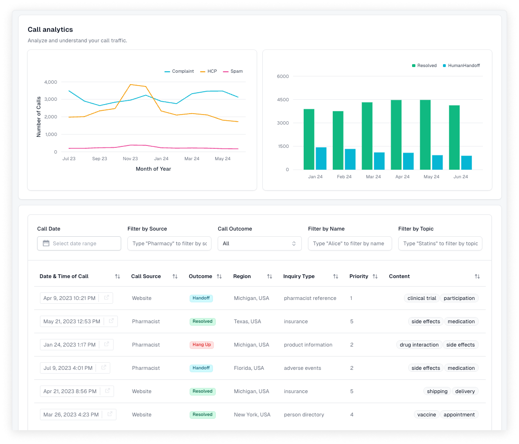The image size is (519, 444).
Task: Focus the Filter by Name input
Action: tap(350, 243)
